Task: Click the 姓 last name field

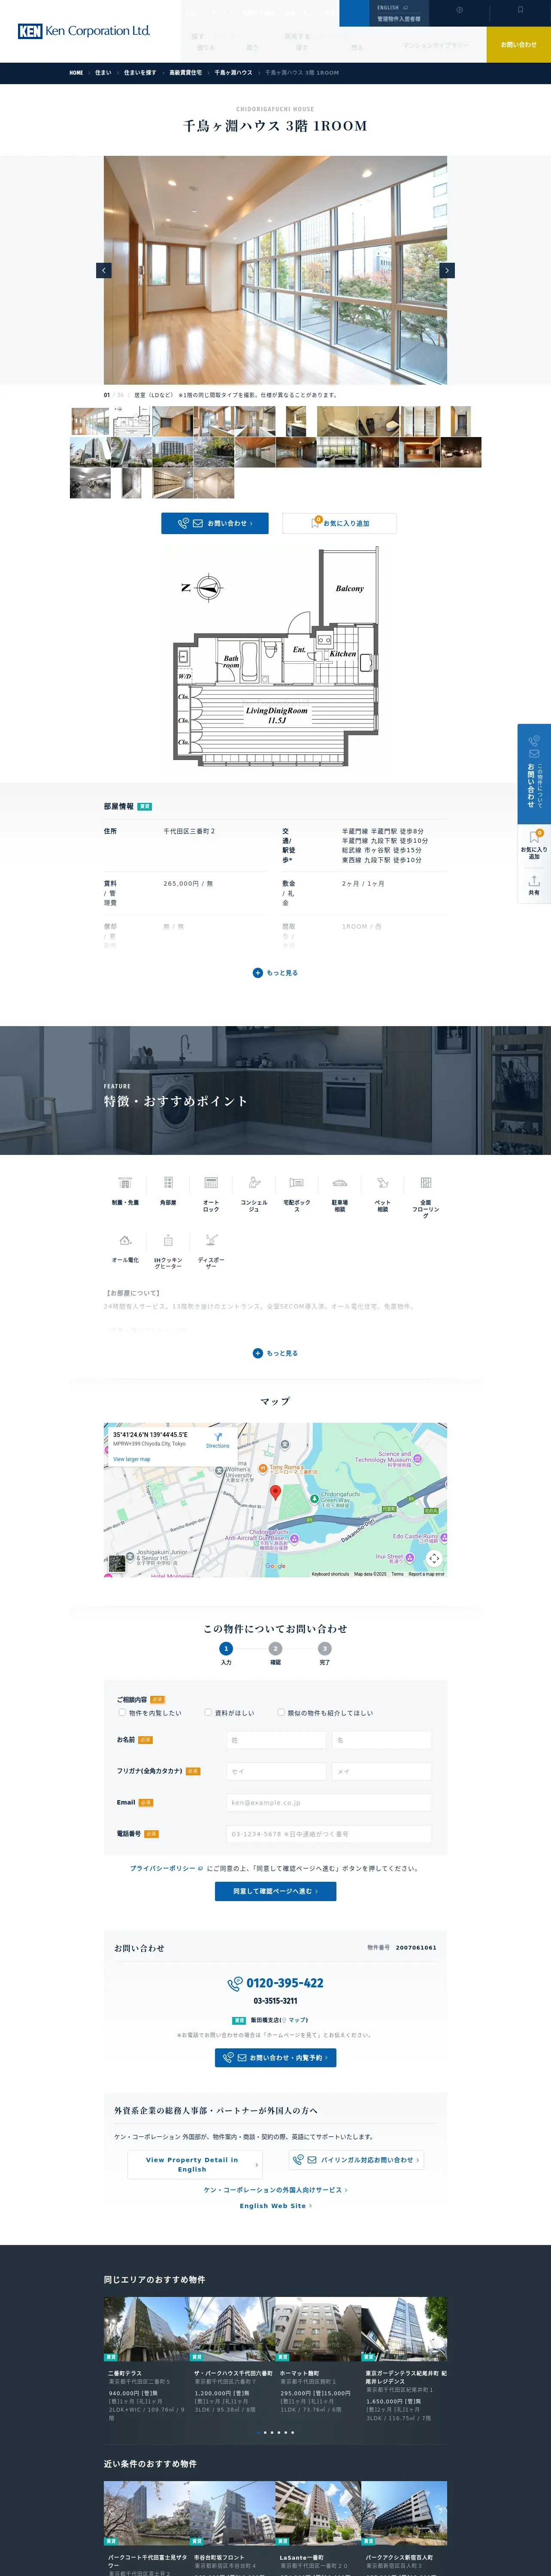Action: [276, 1740]
